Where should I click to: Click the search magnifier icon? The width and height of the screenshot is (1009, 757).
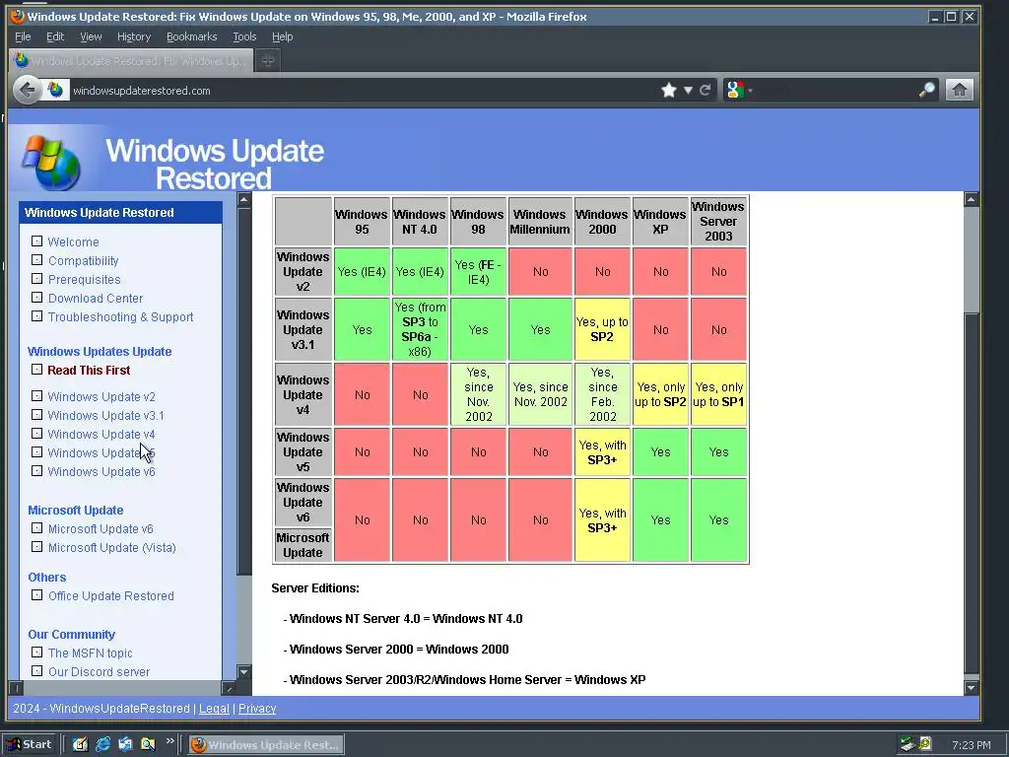[x=926, y=90]
